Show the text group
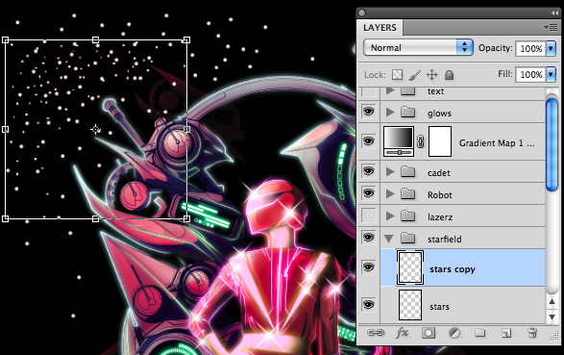 coord(369,91)
